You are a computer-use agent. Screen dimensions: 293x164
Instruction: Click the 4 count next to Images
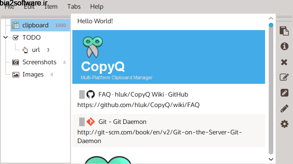point(52,75)
